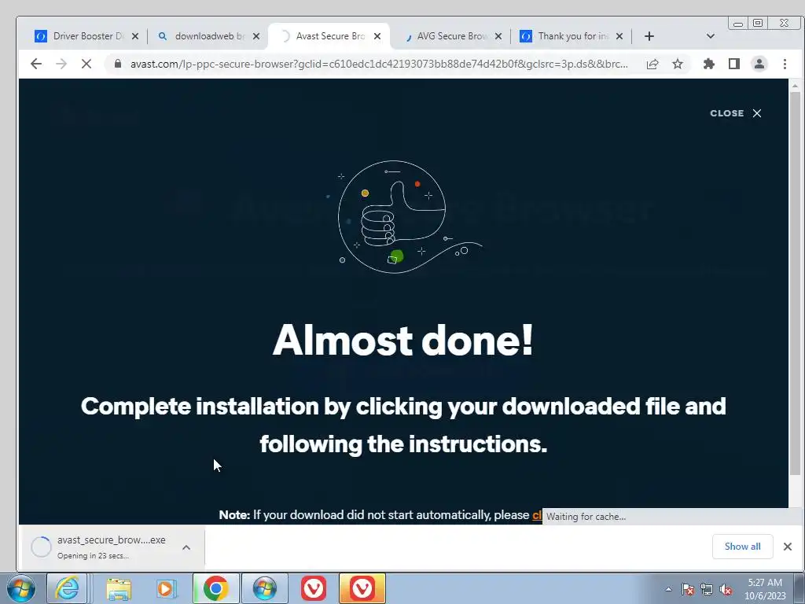Close the AVG Secure Browser tab
Screen dimensions: 805x604
[498, 36]
